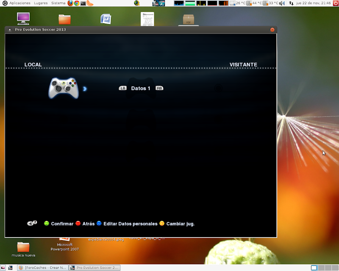Select the scanned document desktop thumbnail
The width and height of the screenshot is (339, 271).
(x=147, y=19)
